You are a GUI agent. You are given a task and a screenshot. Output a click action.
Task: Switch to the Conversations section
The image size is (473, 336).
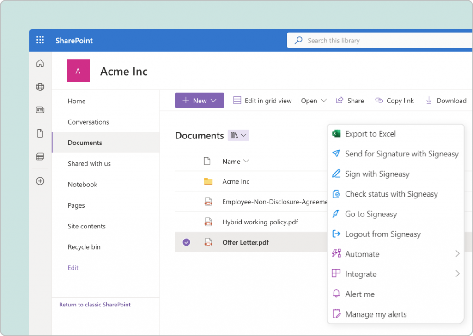pyautogui.click(x=88, y=122)
